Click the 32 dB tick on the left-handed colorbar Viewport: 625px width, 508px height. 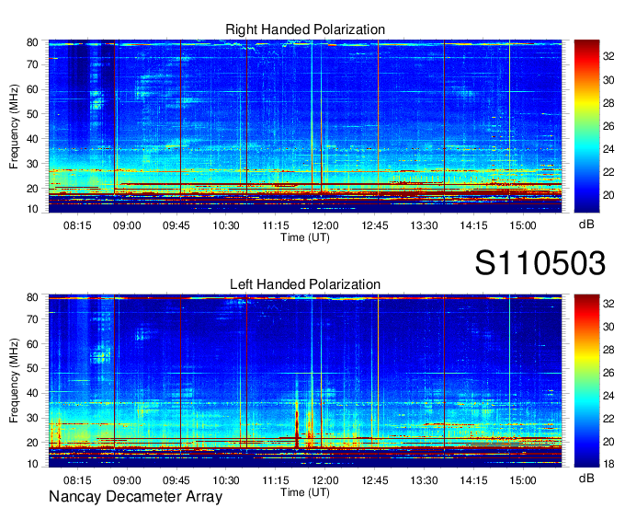tap(608, 304)
